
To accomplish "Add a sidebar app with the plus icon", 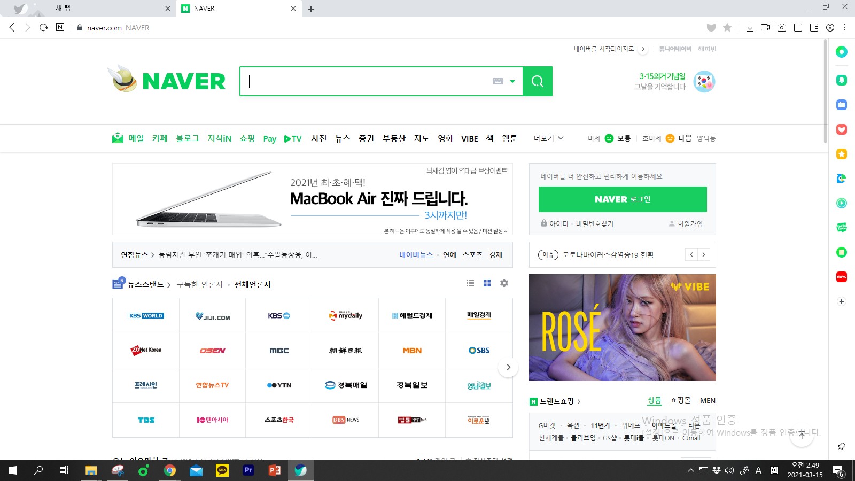I will [x=842, y=301].
